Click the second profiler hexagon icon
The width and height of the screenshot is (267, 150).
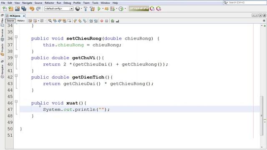[159, 9]
